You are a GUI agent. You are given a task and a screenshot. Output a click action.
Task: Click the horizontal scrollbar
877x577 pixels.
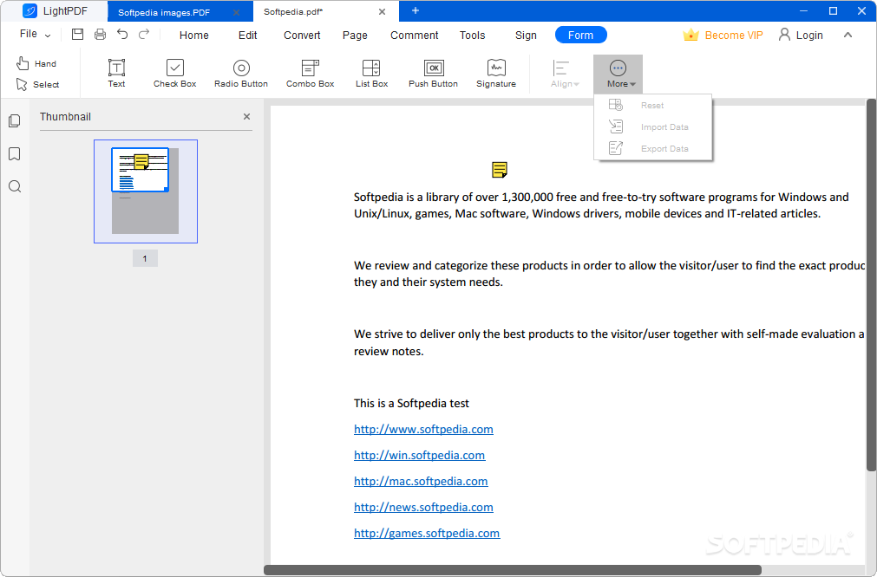(x=513, y=570)
